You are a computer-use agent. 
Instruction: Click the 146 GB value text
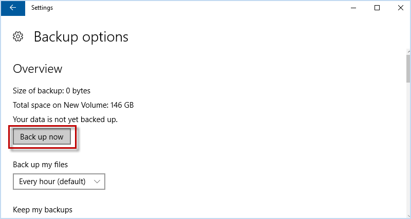[x=122, y=105]
